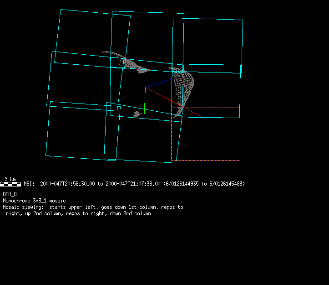Click the small gray asteroid fragment near the green axis
The width and height of the screenshot is (329, 285).
click(138, 114)
